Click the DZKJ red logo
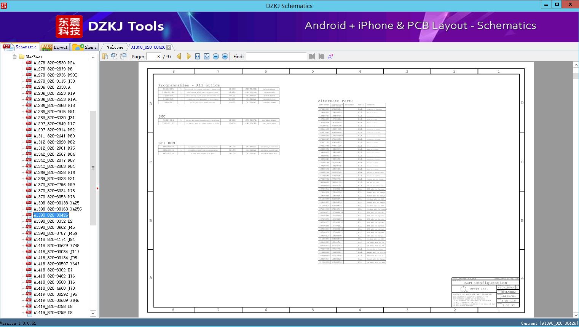The height and width of the screenshot is (327, 579). pos(69,27)
